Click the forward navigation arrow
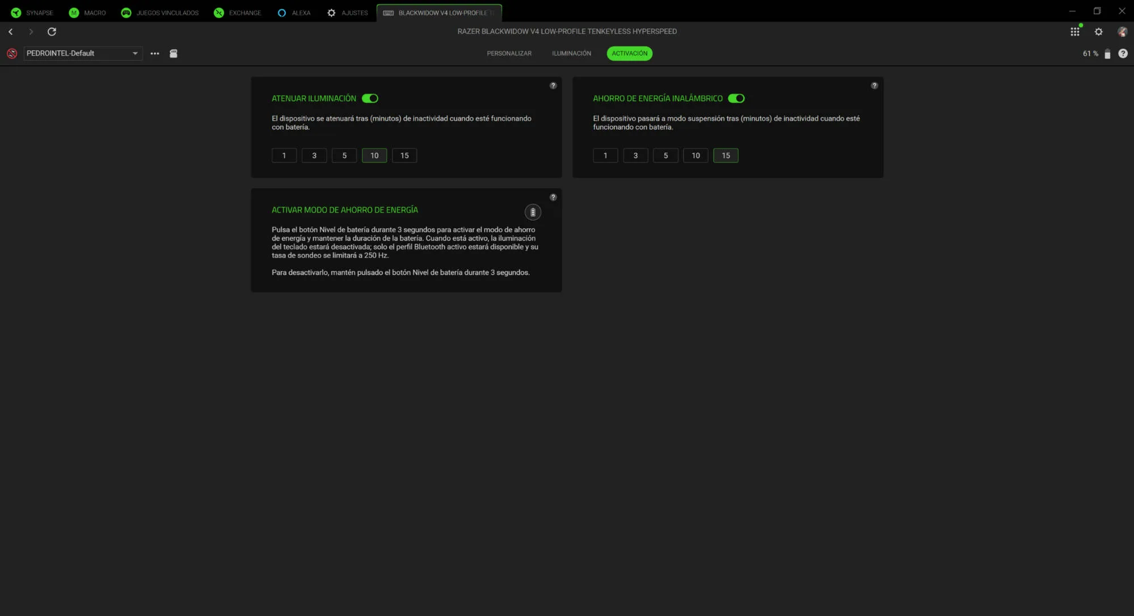Image resolution: width=1134 pixels, height=616 pixels. tap(31, 32)
